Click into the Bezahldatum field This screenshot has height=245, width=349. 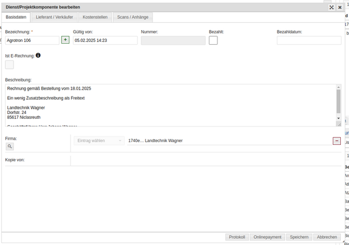point(309,40)
